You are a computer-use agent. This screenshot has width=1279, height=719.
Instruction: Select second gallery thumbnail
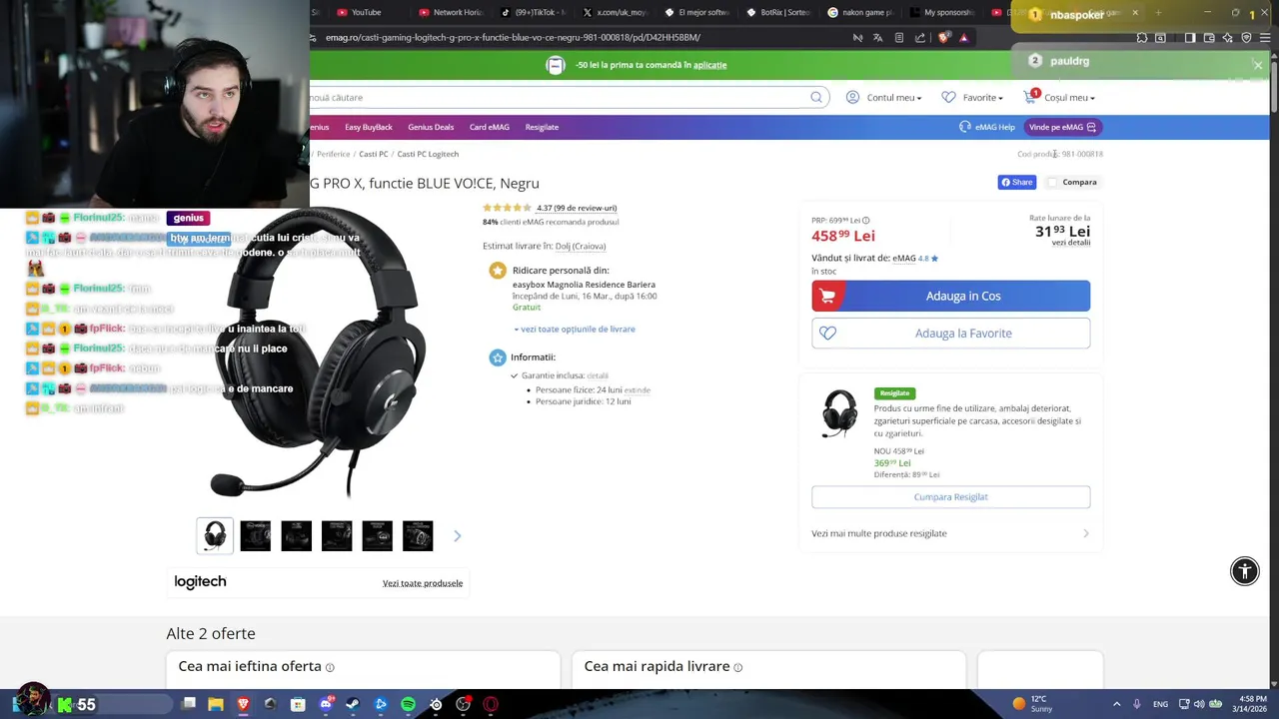(255, 536)
